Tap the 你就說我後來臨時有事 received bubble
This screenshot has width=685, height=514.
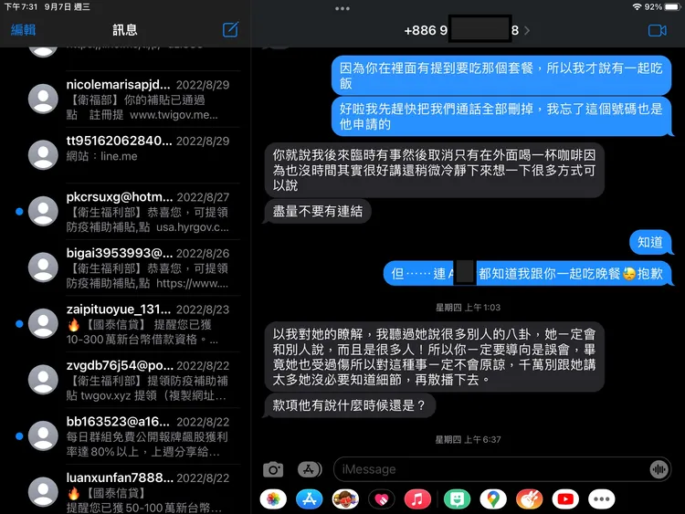click(434, 170)
